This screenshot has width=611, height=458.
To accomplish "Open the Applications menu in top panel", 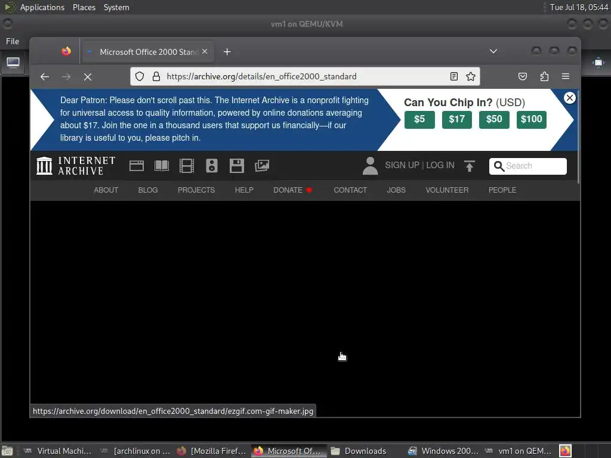I will click(42, 7).
